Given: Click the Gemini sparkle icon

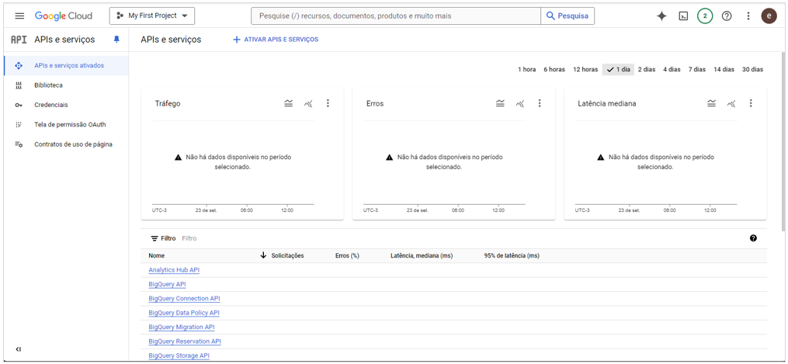Looking at the screenshot, I should click(661, 16).
